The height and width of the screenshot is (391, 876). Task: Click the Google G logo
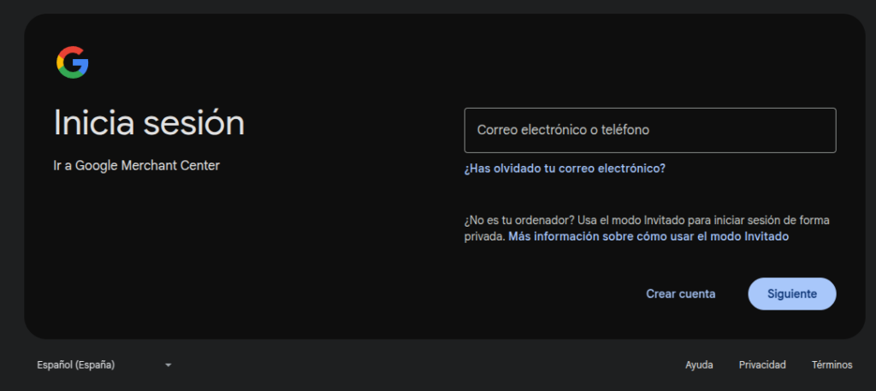(73, 62)
